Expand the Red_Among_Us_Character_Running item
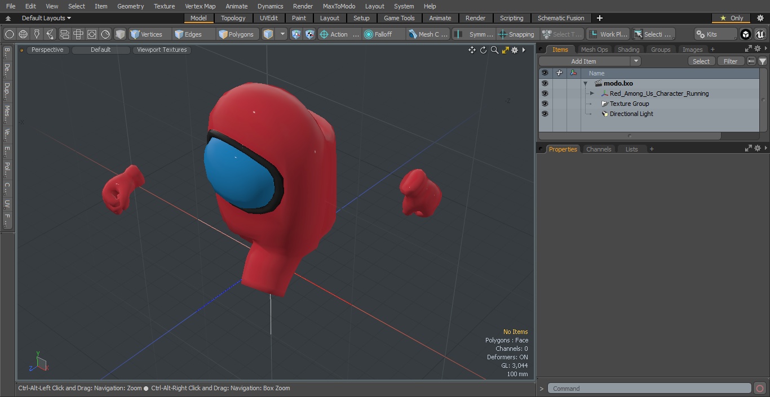 pyautogui.click(x=592, y=93)
